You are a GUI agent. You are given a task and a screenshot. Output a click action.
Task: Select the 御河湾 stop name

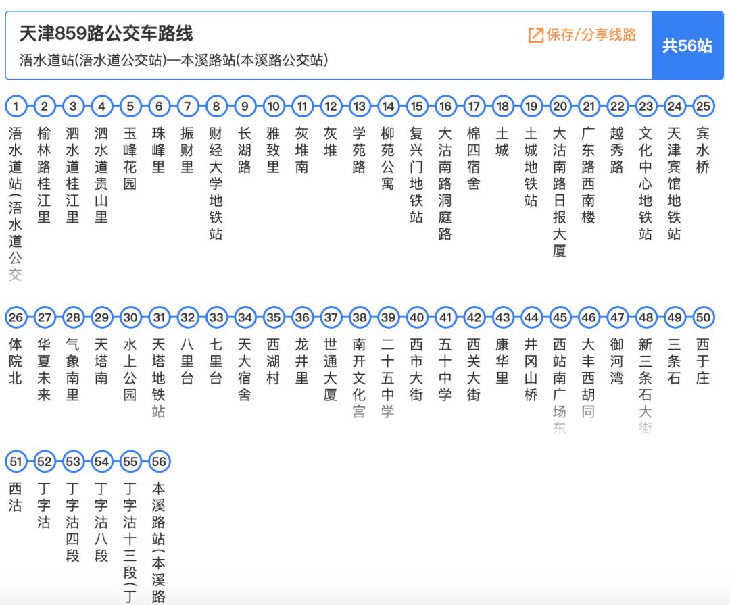(617, 361)
